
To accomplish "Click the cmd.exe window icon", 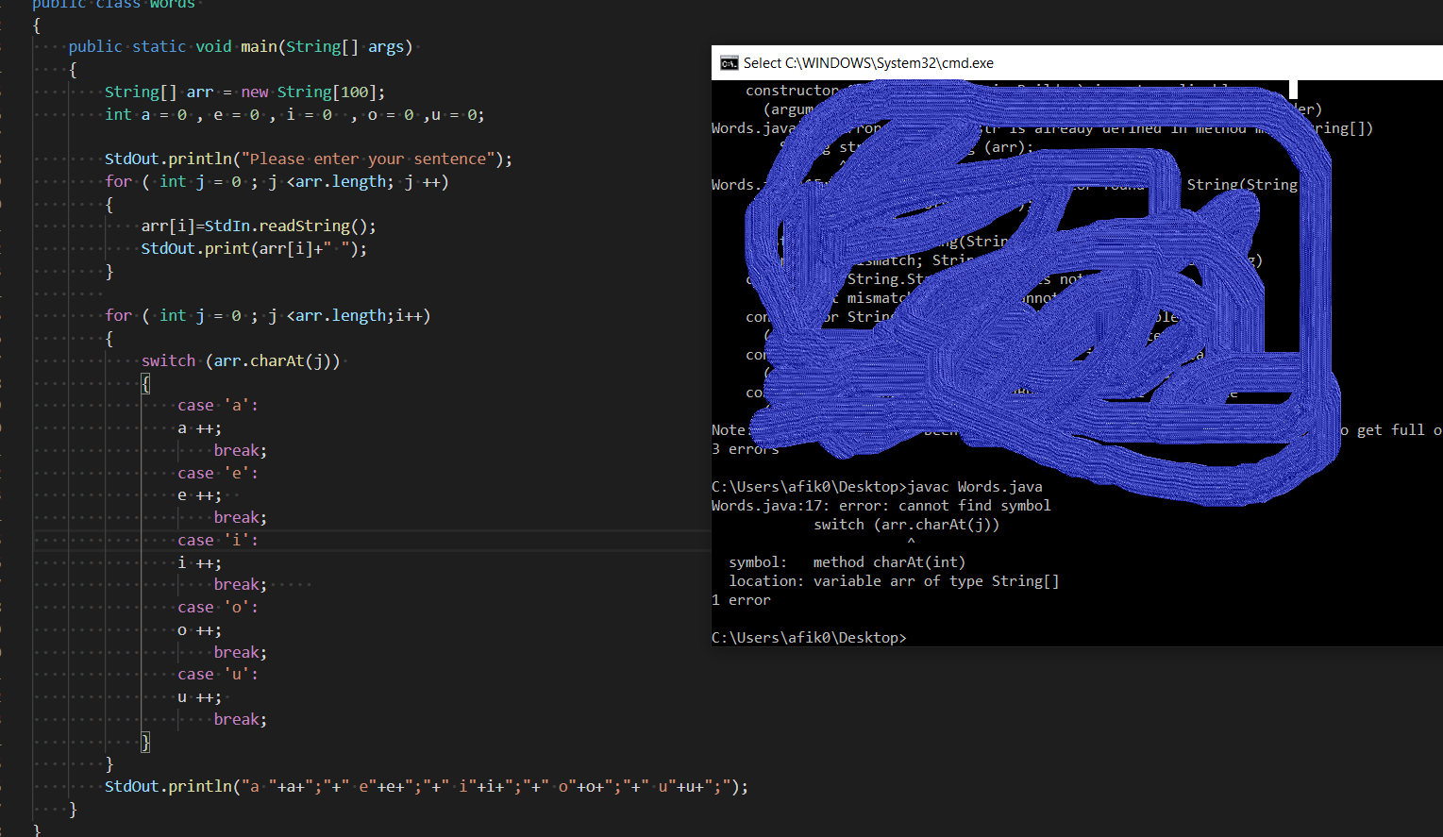I will pyautogui.click(x=729, y=63).
